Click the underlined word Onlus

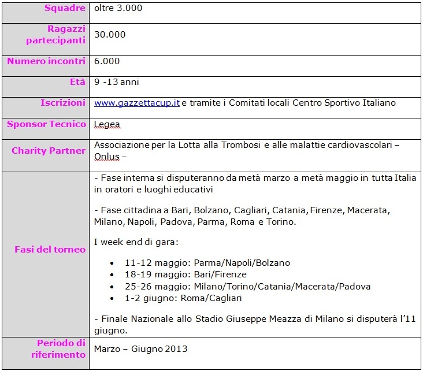[x=107, y=157]
